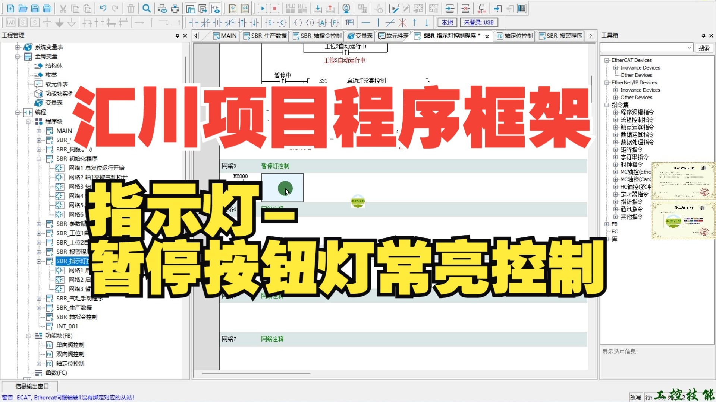The height and width of the screenshot is (402, 716).
Task: Select 结构体 under 全局变量
Action: click(54, 66)
